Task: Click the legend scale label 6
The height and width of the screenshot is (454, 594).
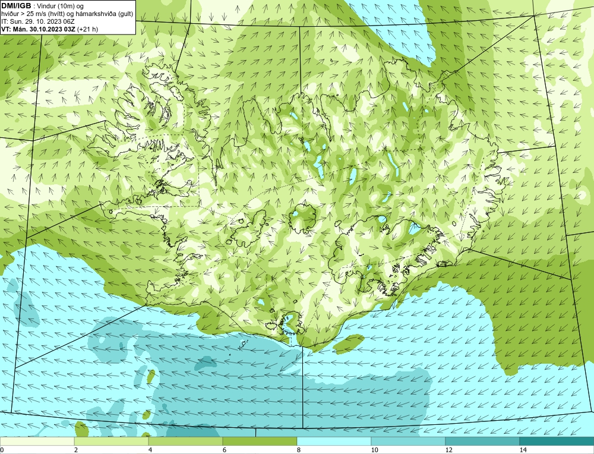Action: (x=225, y=450)
